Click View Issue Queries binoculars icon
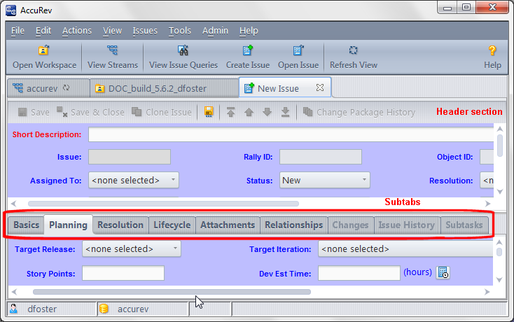Image resolution: width=514 pixels, height=322 pixels. point(183,51)
